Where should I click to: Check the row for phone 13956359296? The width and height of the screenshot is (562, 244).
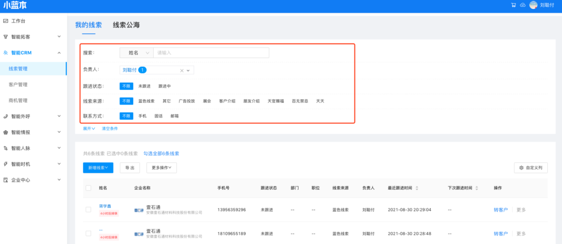pos(88,210)
